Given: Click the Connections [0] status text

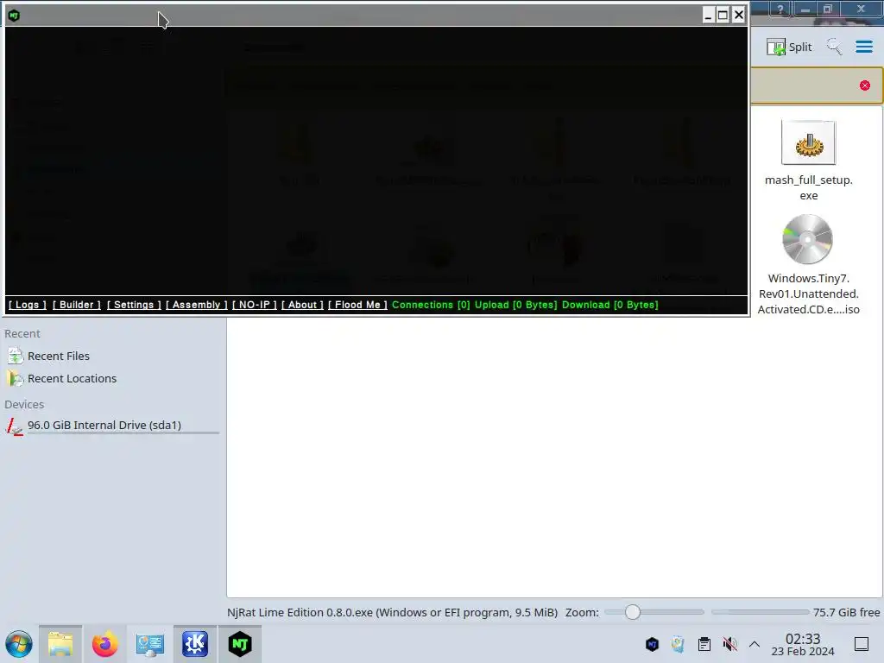Looking at the screenshot, I should (x=431, y=305).
